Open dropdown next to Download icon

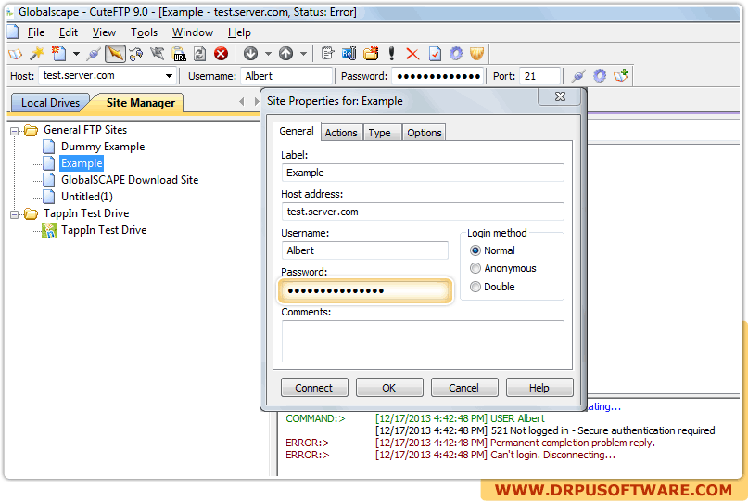[x=268, y=54]
